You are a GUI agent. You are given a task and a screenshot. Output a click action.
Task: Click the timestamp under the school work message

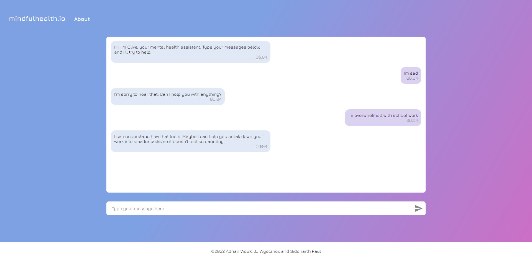coord(412,120)
